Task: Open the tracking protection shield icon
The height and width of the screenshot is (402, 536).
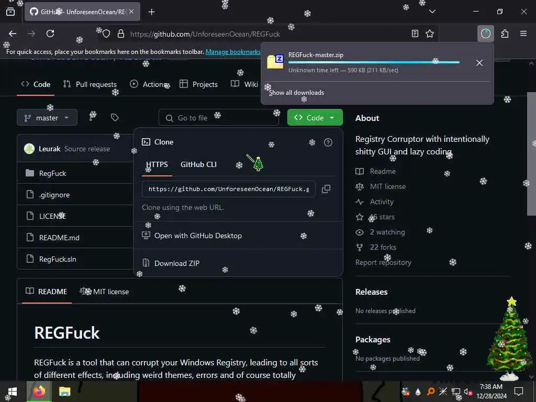Action: 106,34
